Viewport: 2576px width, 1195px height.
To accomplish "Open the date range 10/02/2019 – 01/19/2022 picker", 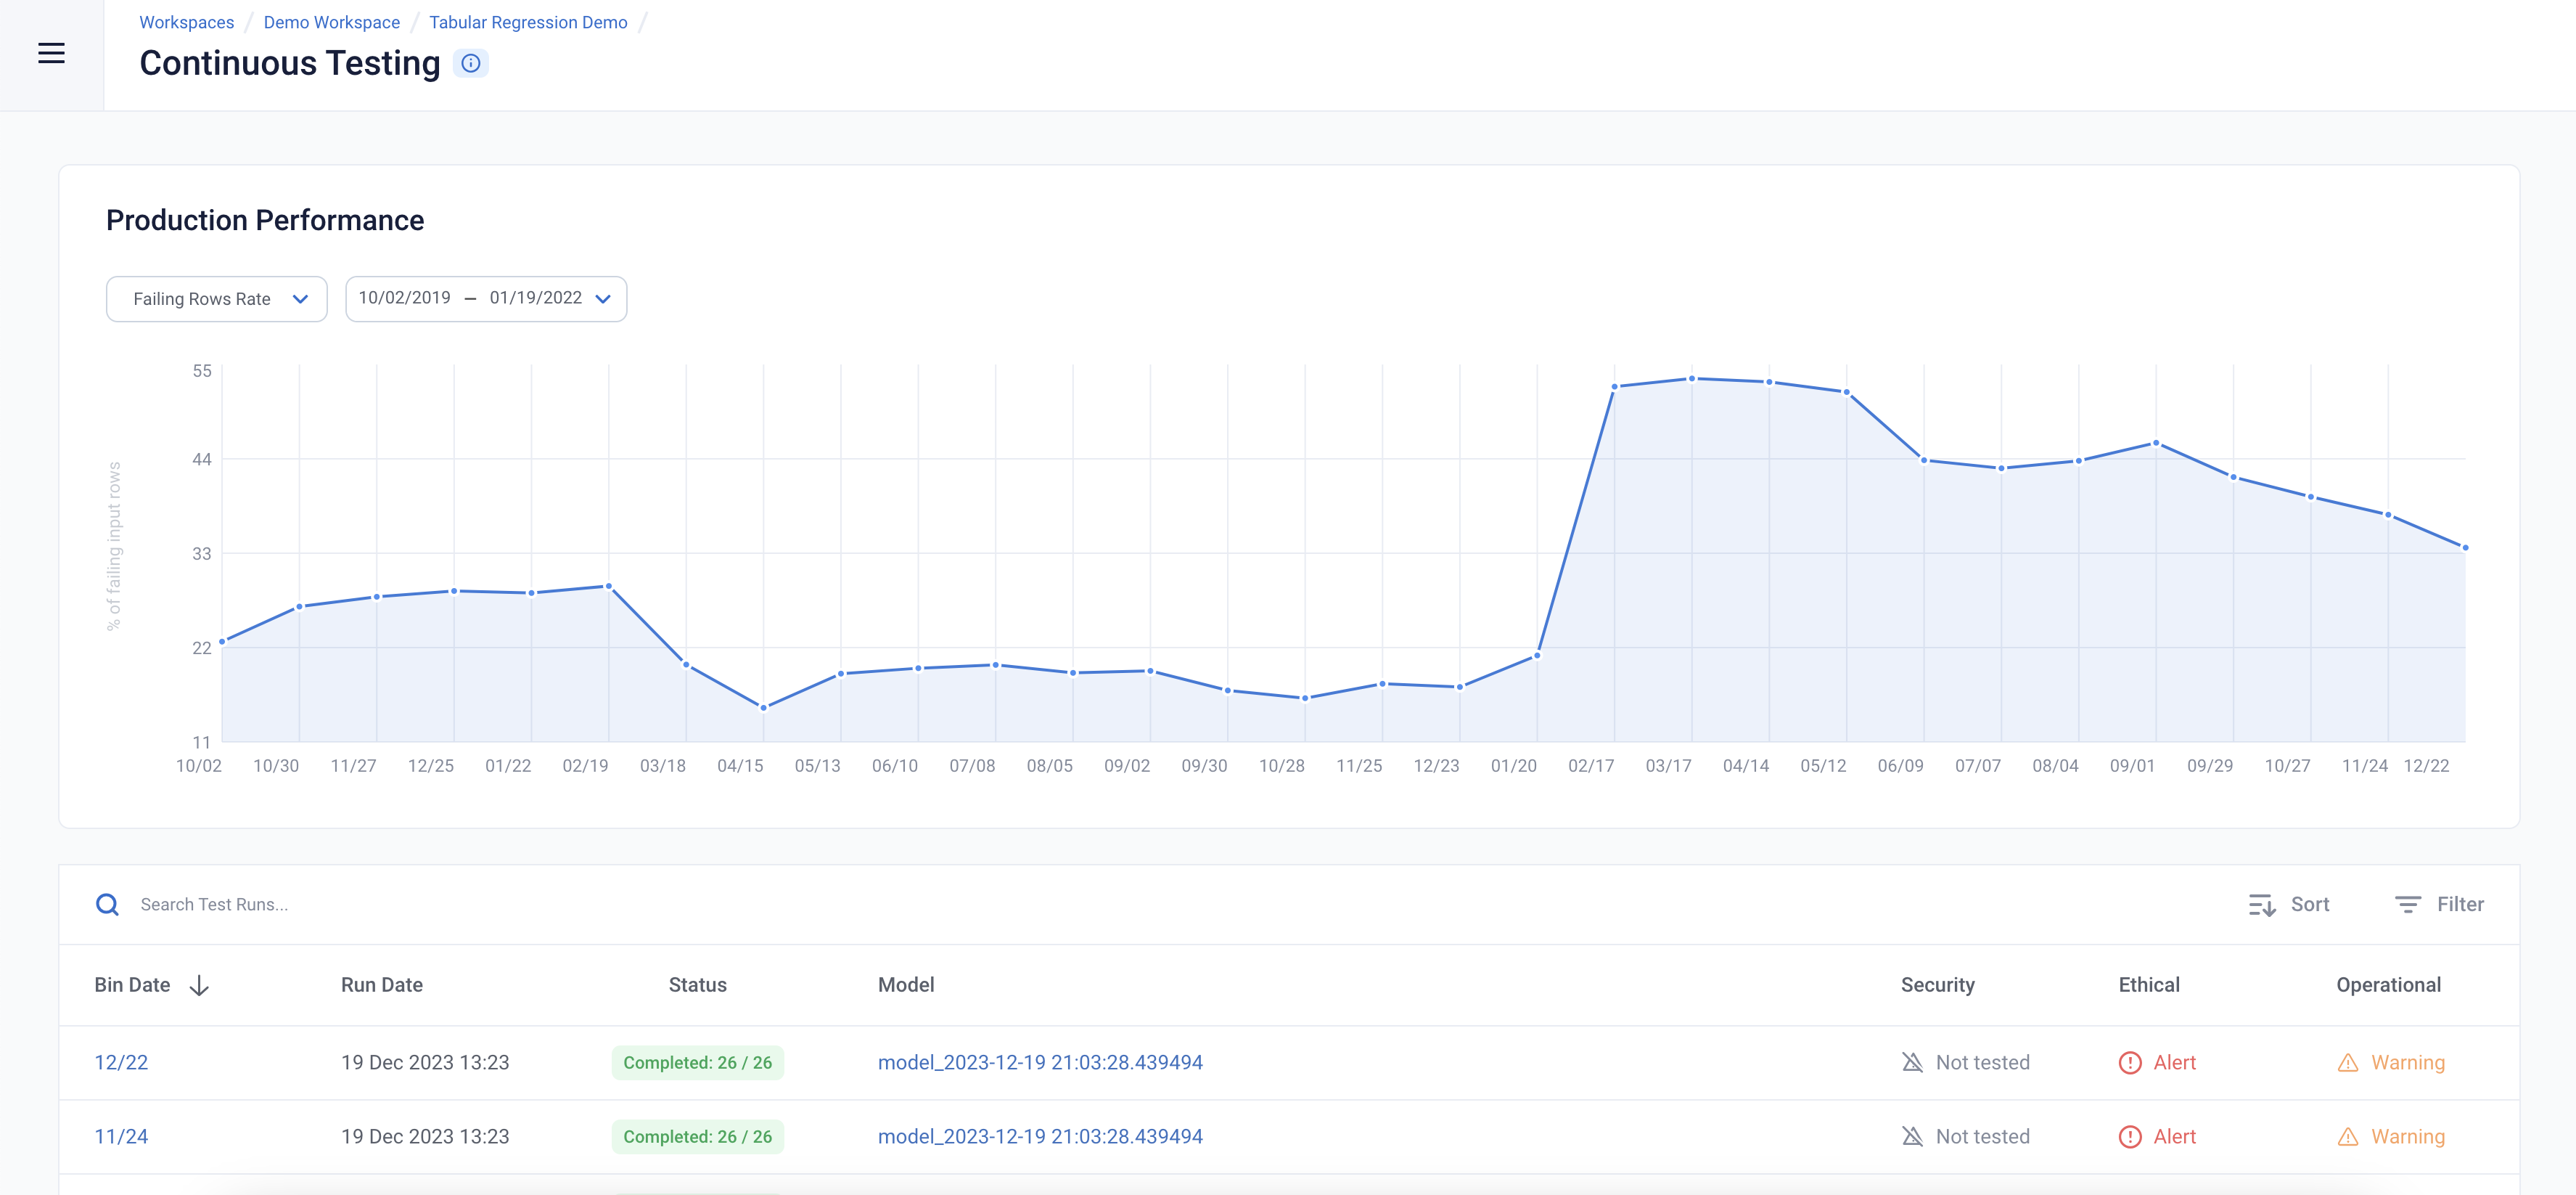I will (x=486, y=298).
